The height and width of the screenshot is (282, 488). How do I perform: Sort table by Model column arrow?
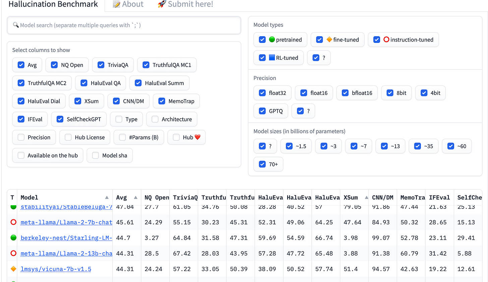[x=107, y=198]
